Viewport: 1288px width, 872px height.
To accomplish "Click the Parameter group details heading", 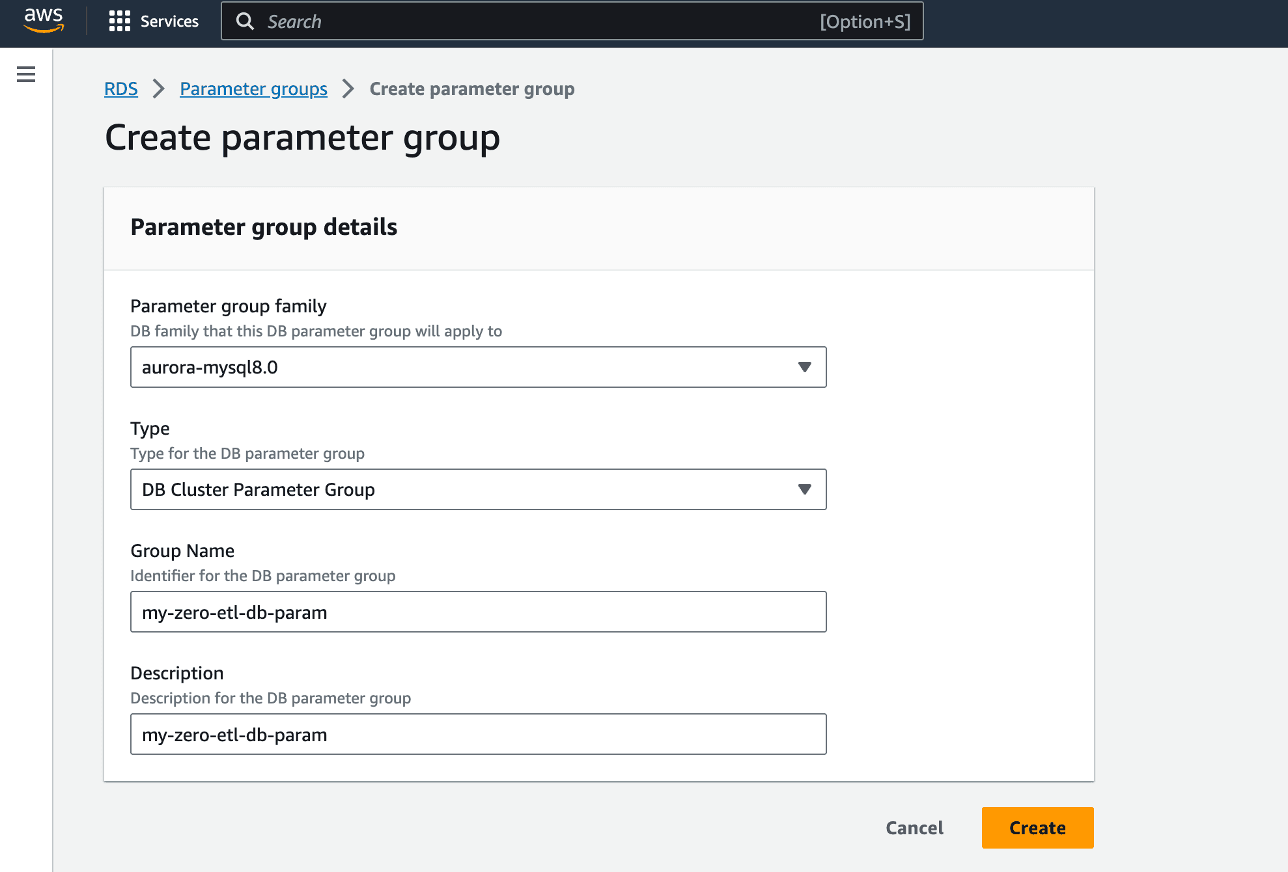I will (x=264, y=227).
